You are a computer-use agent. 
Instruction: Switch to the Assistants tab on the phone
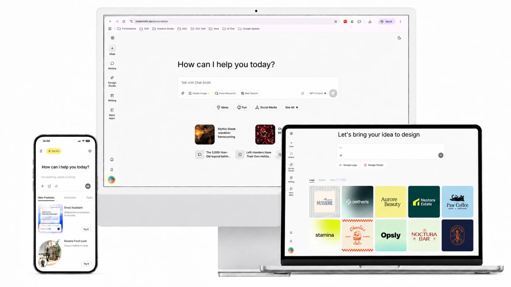[x=70, y=198]
